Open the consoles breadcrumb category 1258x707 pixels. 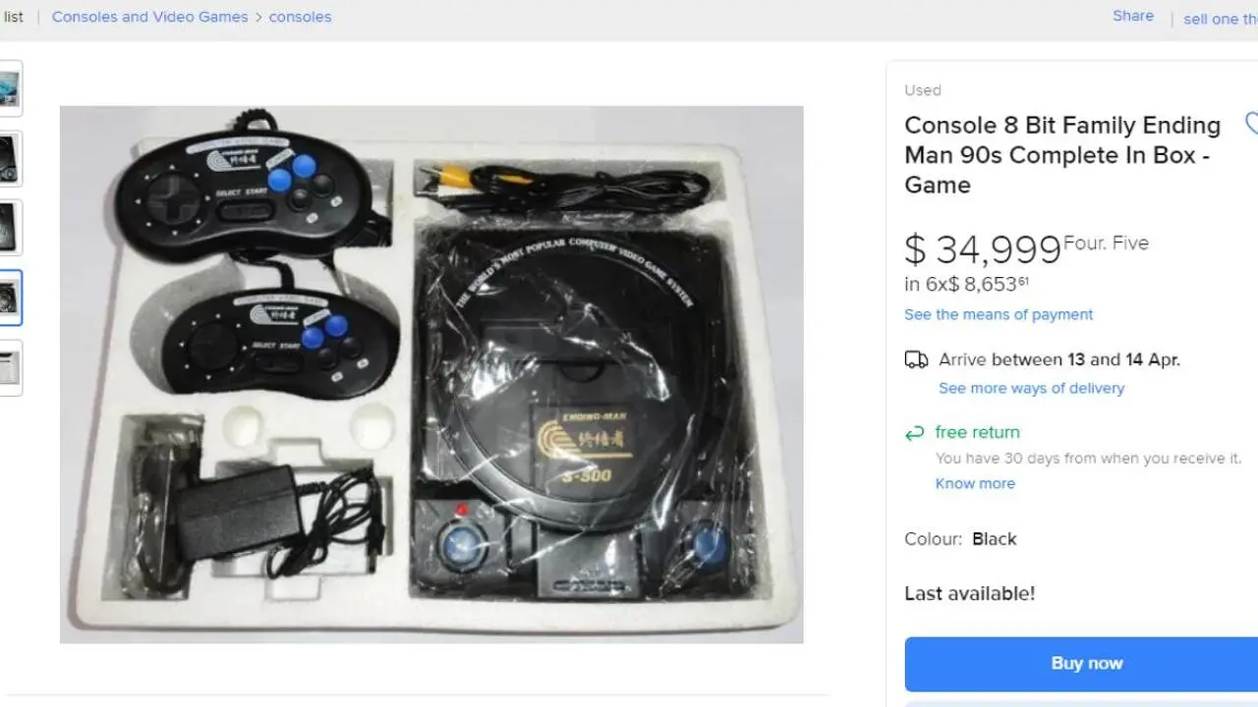(x=300, y=17)
